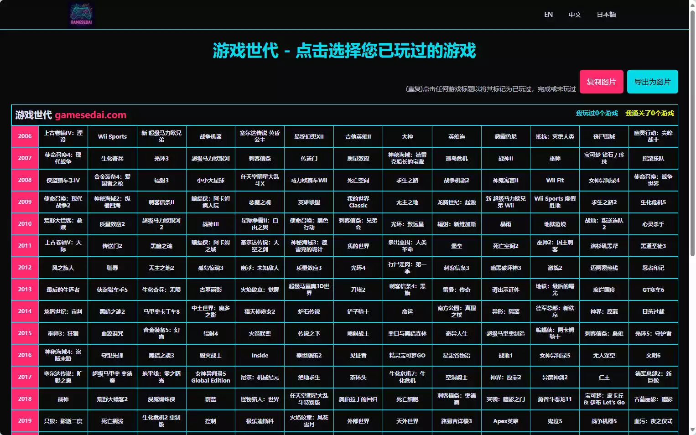Toggle 质量效应 in 2007 row
This screenshot has height=435, width=696.
358,158
